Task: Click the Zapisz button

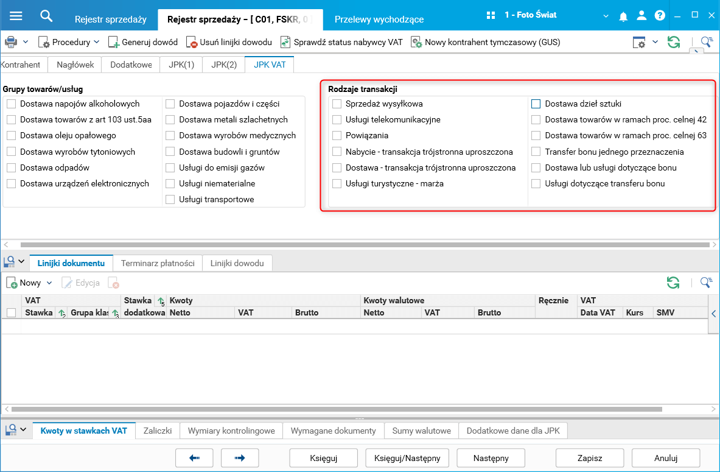Action: pyautogui.click(x=590, y=458)
